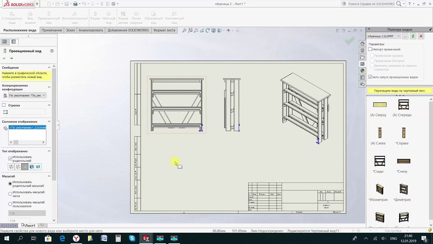Screen dimensions: 433x244
Task: Open the Добавления SOLIDWORKS tab
Action: (128, 30)
